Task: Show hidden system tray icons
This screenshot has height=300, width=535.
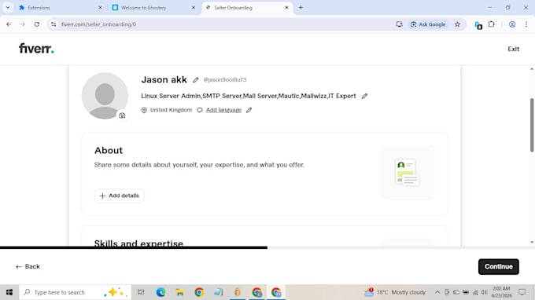Action: click(x=437, y=292)
